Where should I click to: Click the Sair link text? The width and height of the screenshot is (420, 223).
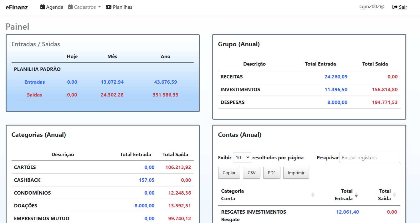pos(403,7)
